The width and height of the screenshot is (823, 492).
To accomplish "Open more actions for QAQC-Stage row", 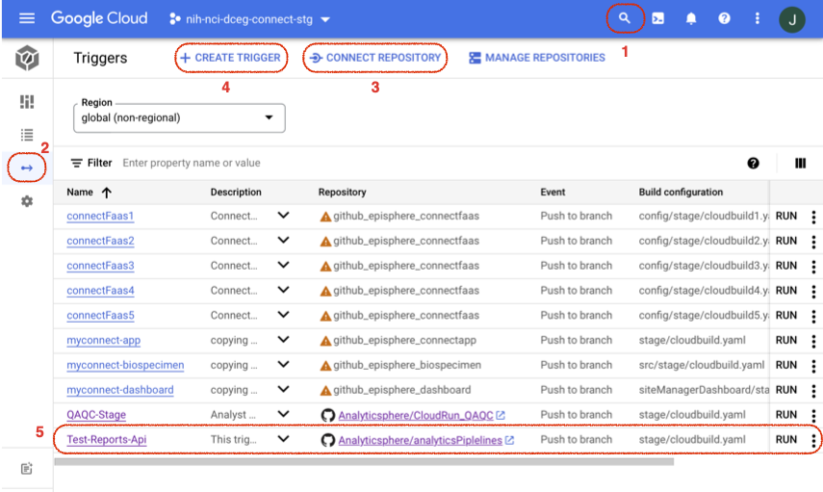I will (x=813, y=415).
